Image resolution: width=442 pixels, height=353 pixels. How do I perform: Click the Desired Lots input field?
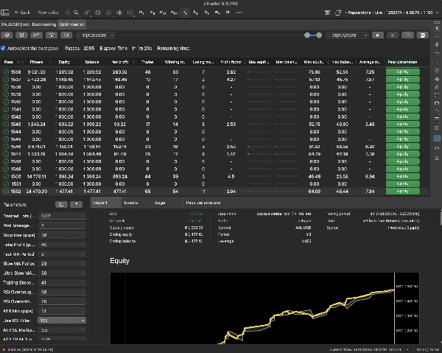[x=62, y=216]
